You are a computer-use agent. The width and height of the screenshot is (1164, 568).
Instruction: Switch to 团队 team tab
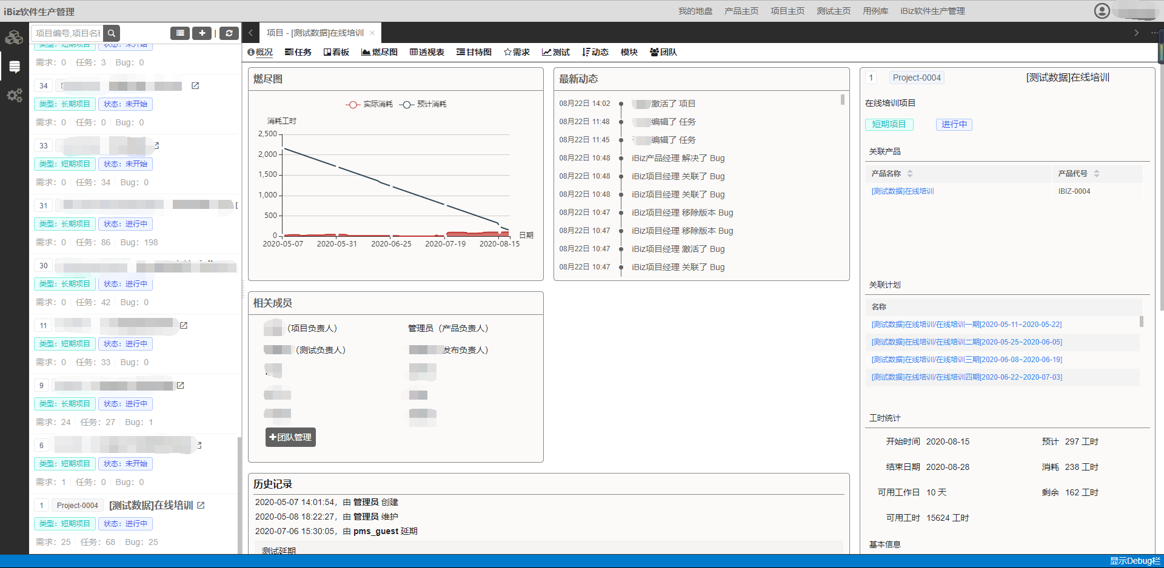(663, 53)
